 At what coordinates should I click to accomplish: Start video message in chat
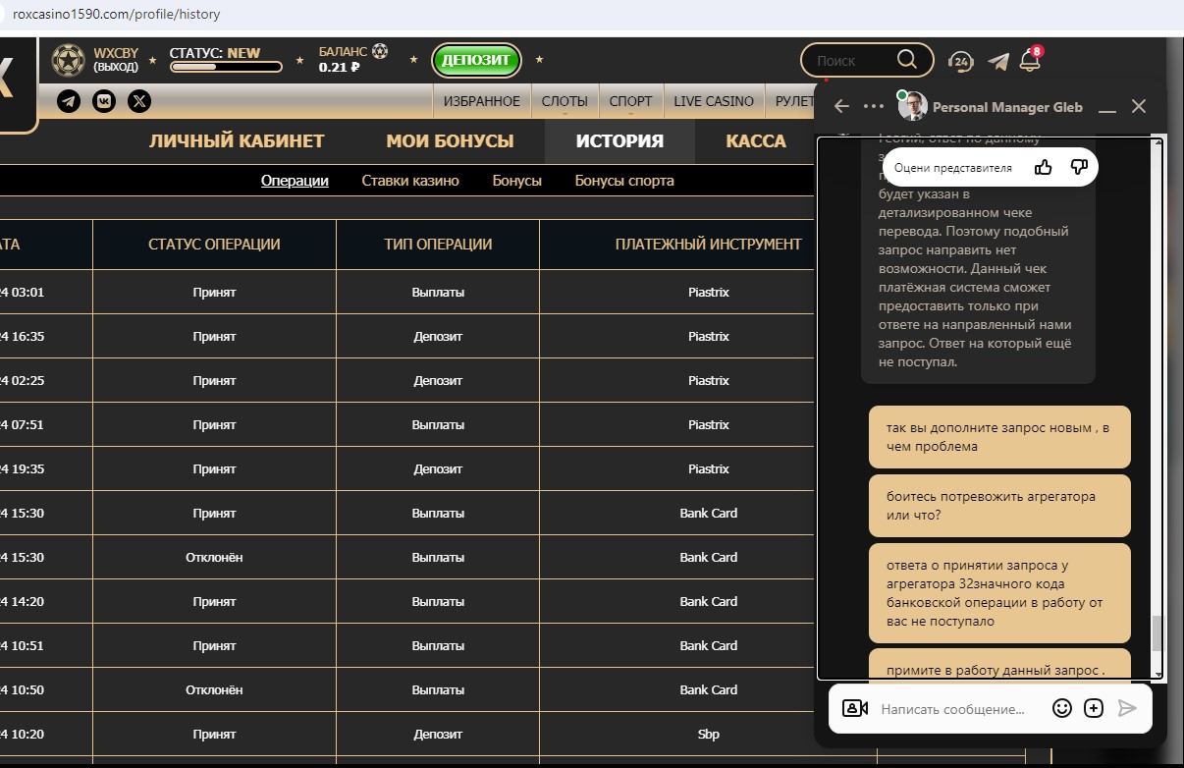click(x=855, y=708)
